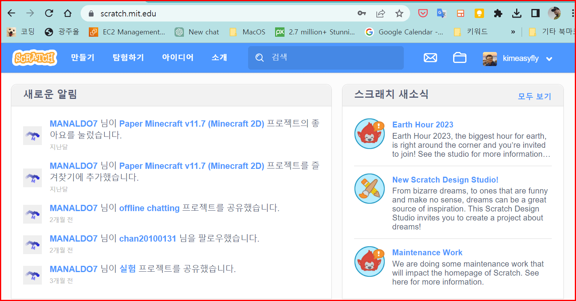The image size is (576, 301).
Task: Open the 만들기 menu item
Action: [x=83, y=58]
